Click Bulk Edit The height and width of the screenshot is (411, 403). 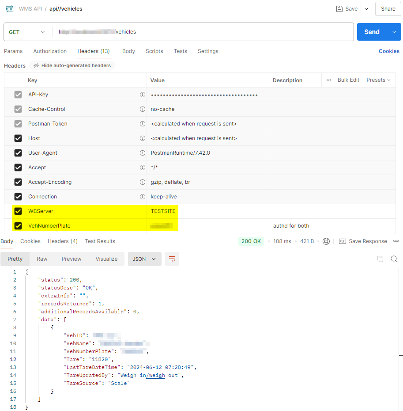coord(348,80)
